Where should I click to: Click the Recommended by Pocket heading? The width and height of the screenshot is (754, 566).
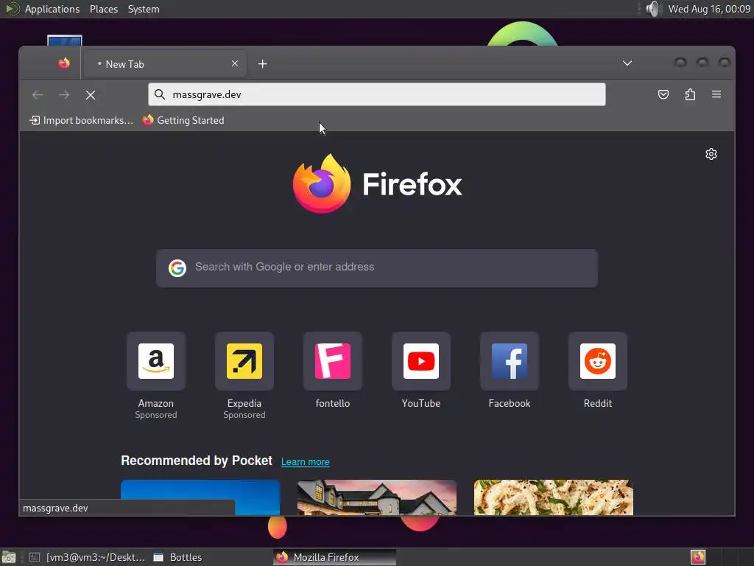click(197, 461)
